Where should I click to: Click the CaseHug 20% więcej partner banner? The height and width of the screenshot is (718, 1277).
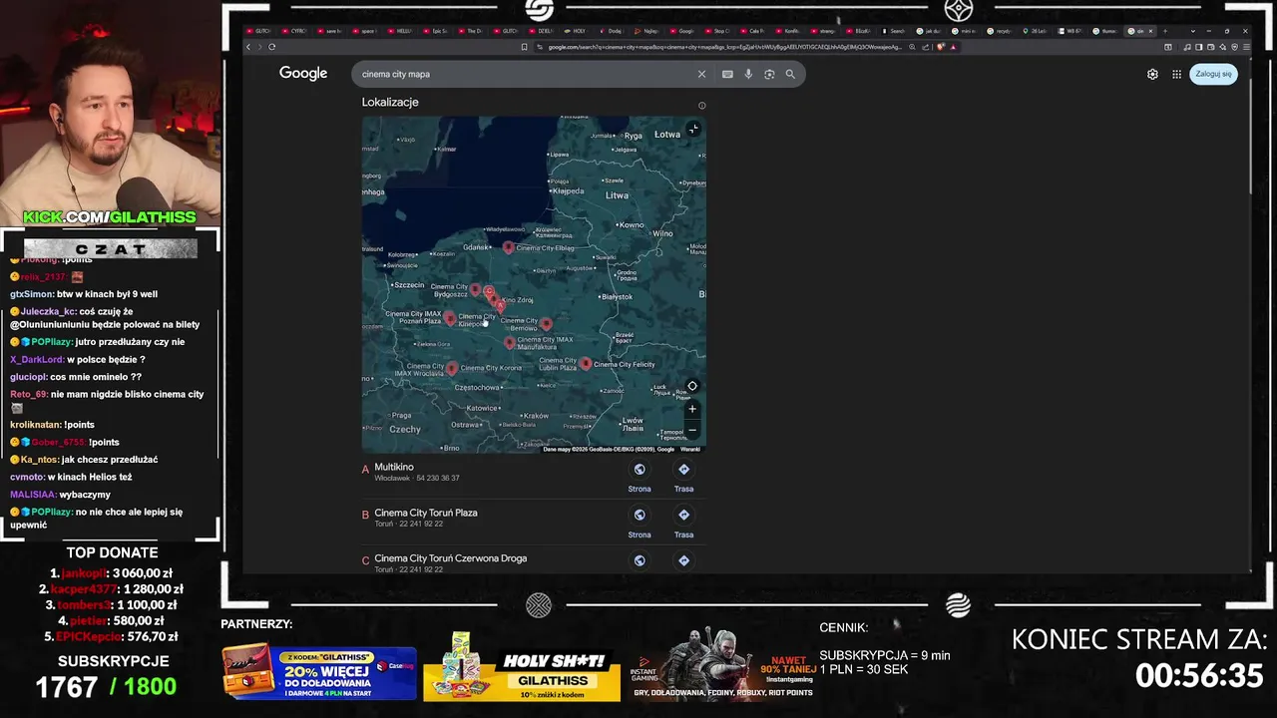coord(319,672)
